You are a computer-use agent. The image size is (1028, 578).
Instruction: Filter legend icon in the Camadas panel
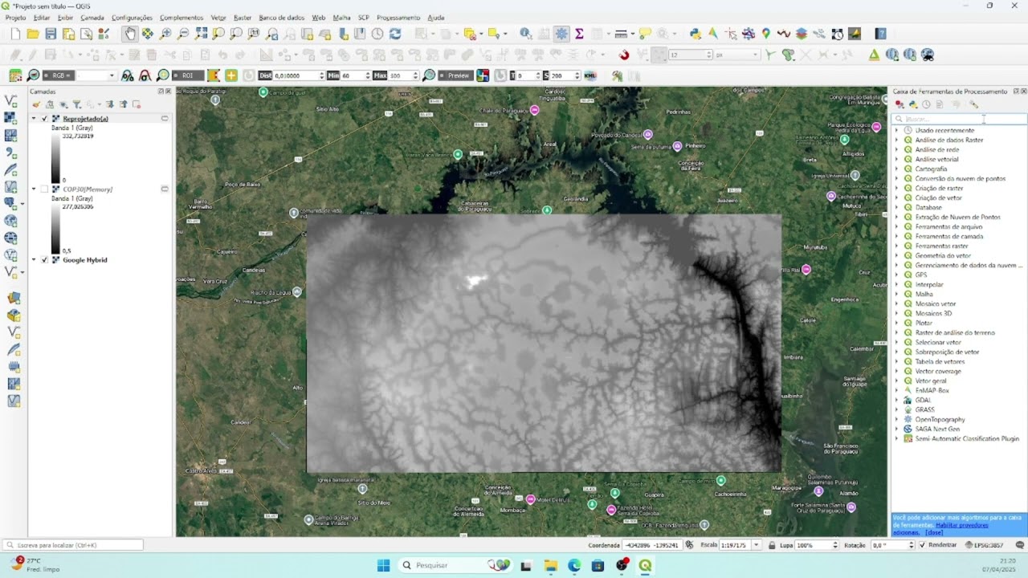click(x=77, y=104)
